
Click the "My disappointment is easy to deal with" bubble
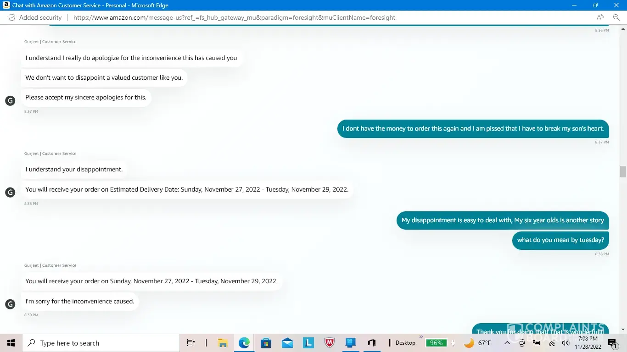click(x=503, y=220)
